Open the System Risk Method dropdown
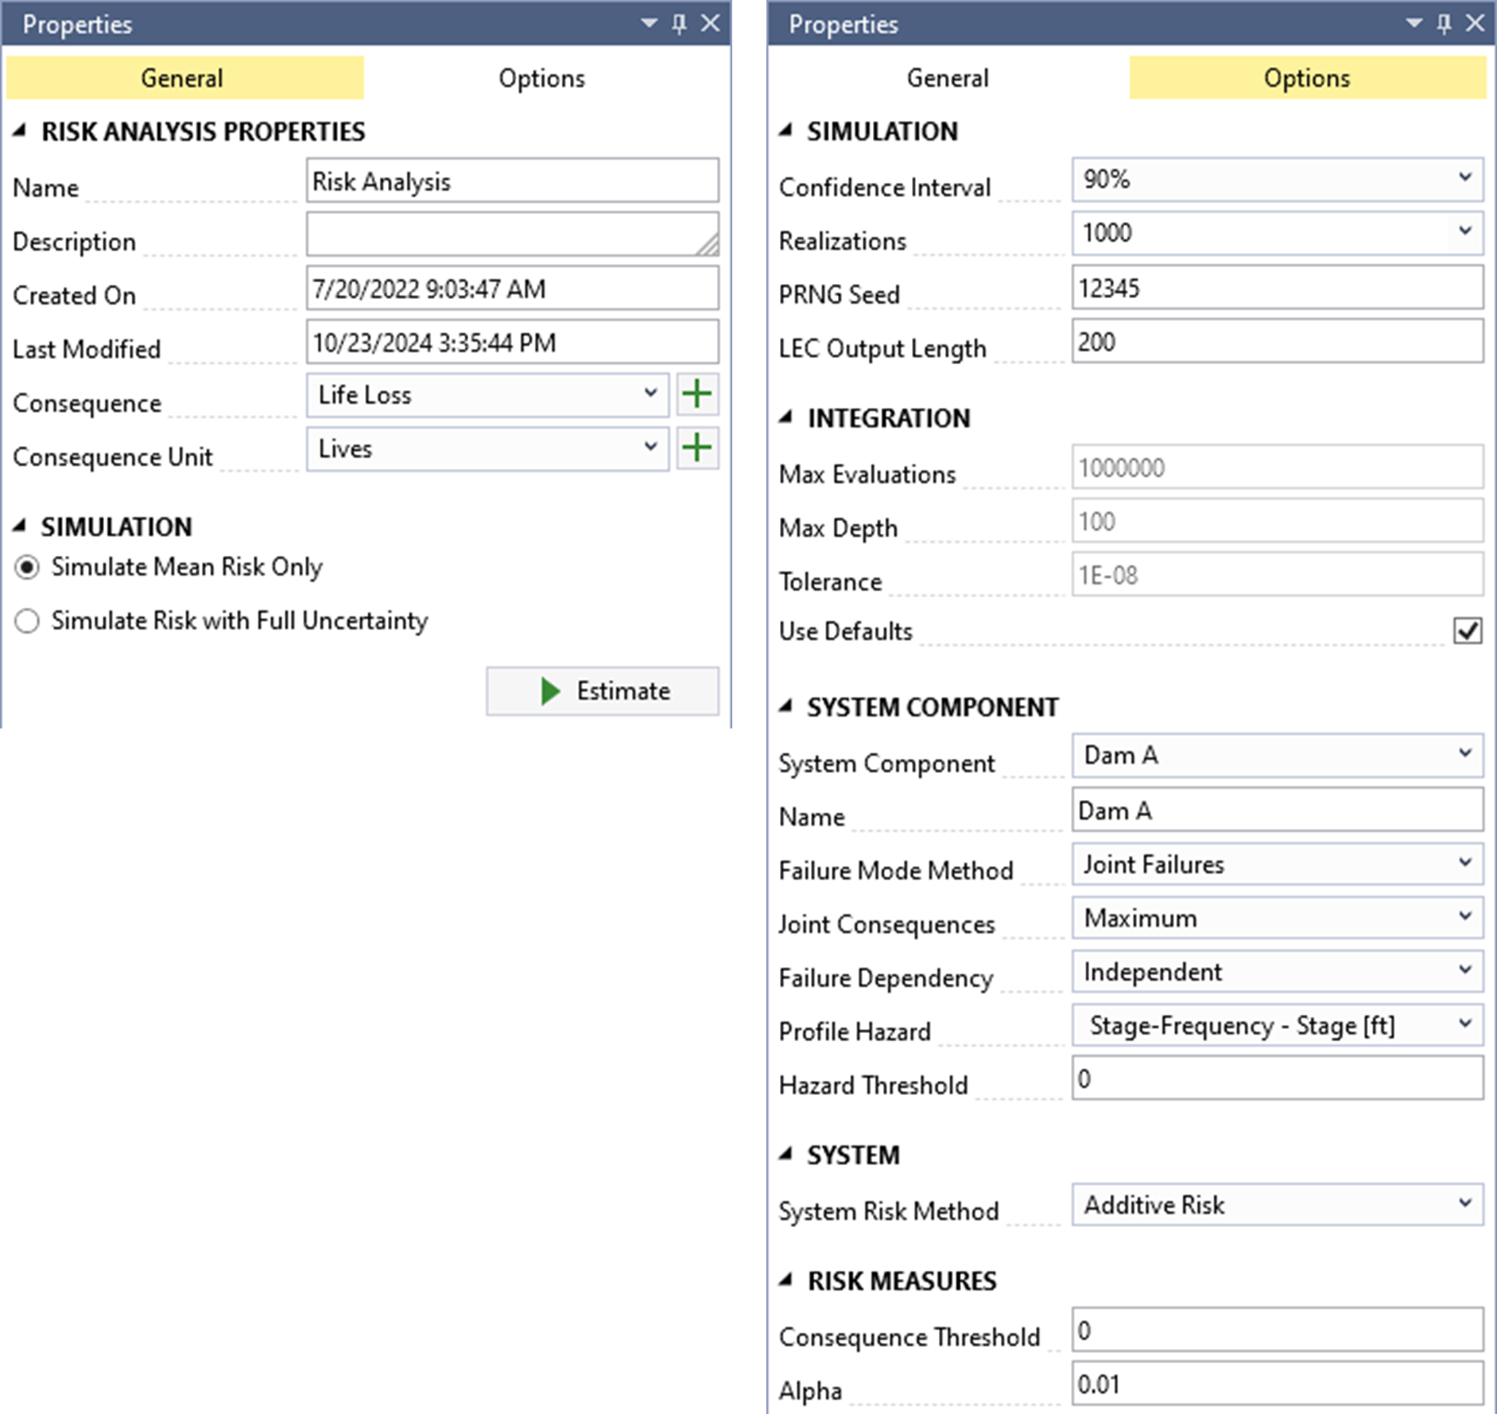Image resolution: width=1497 pixels, height=1414 pixels. tap(1465, 1204)
